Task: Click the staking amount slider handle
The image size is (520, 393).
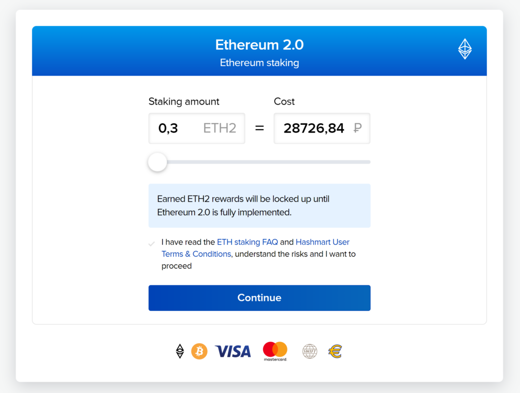Action: click(x=157, y=162)
